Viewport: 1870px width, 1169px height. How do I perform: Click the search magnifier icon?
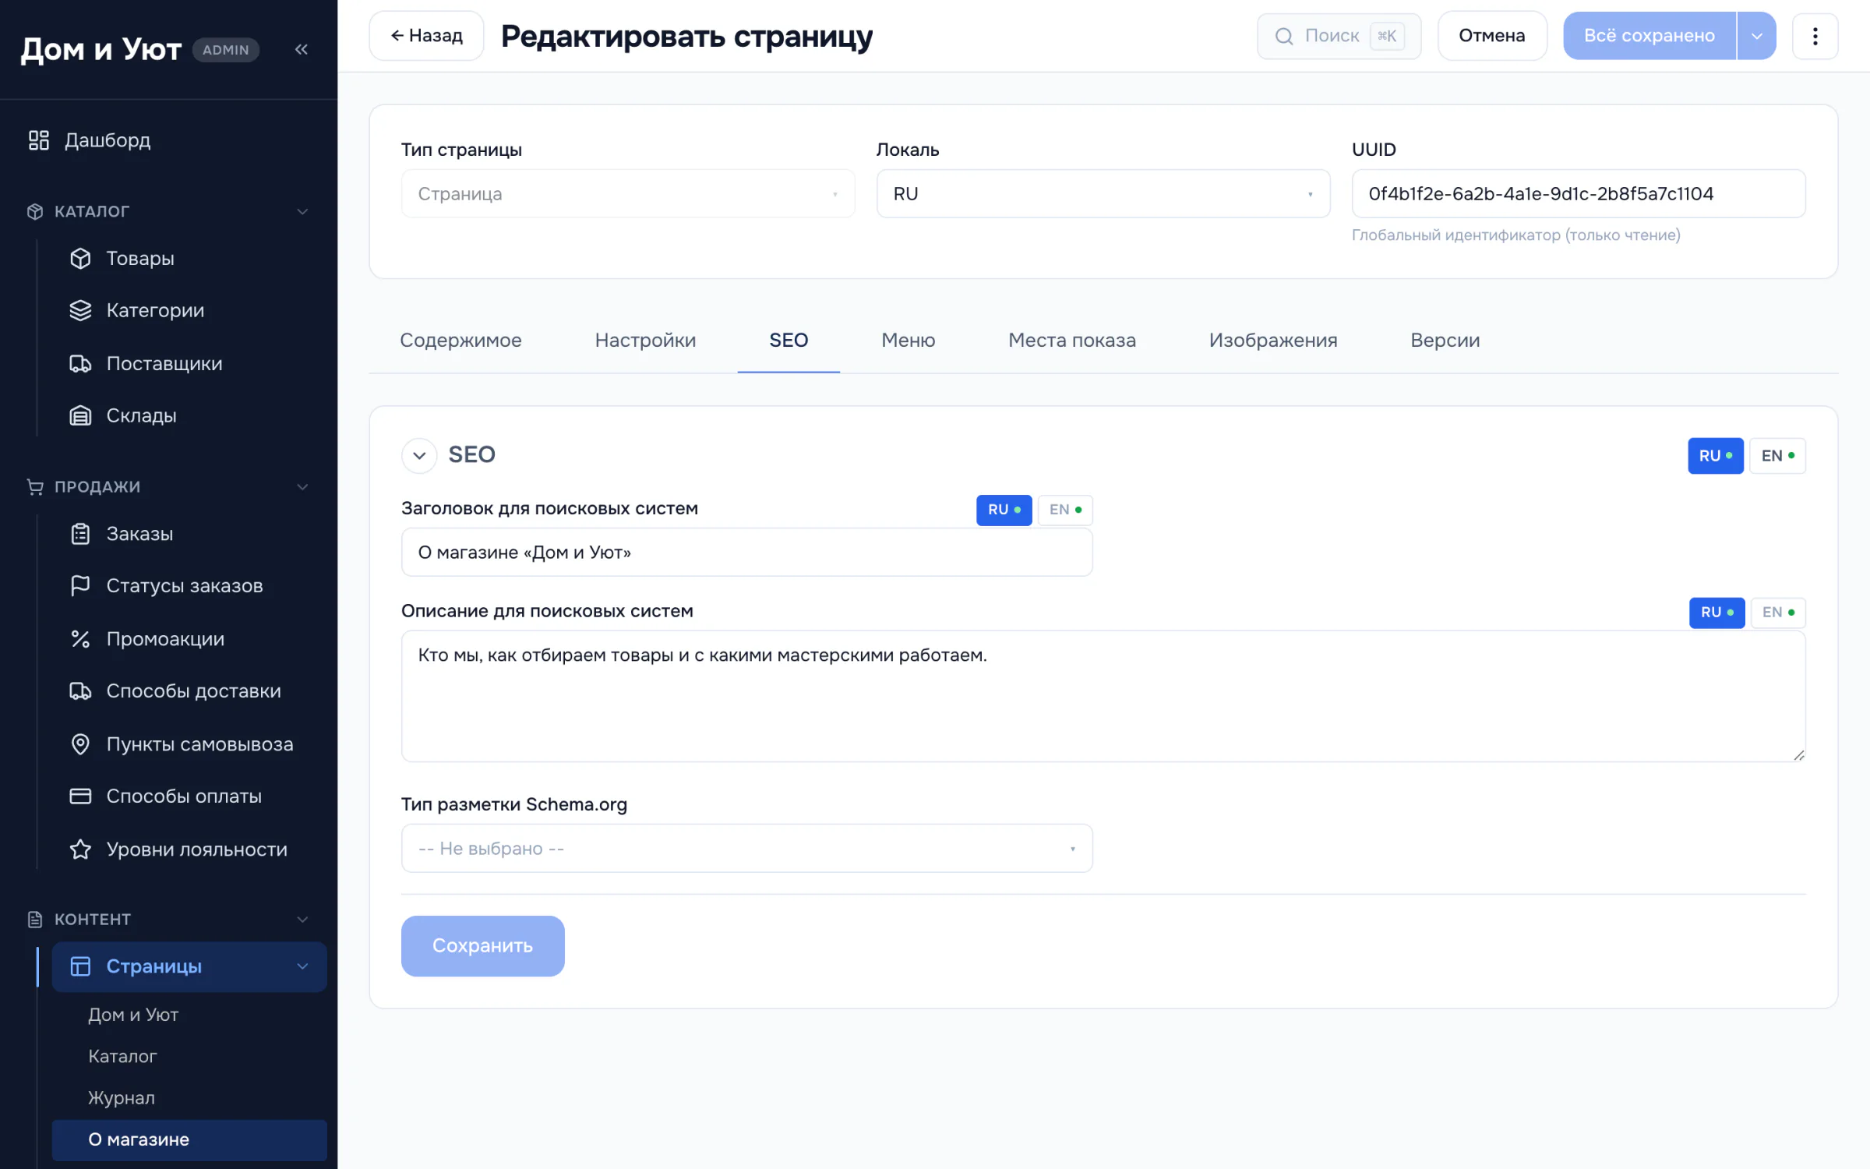pos(1284,36)
